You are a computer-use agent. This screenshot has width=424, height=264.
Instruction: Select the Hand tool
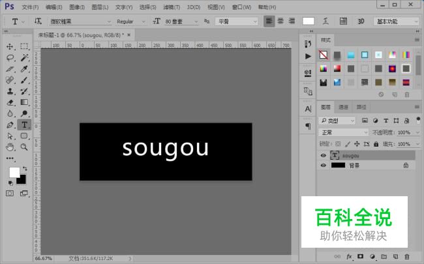click(10, 147)
